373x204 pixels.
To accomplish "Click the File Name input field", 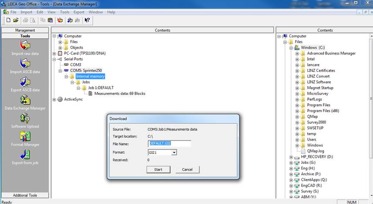I will (170, 143).
